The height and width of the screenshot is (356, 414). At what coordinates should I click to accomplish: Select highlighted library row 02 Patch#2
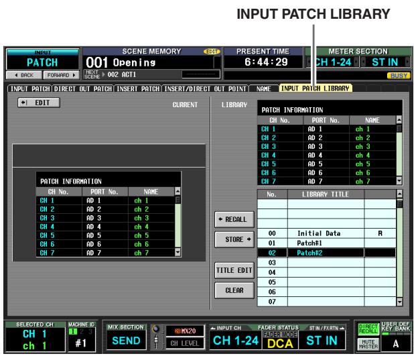pos(326,253)
